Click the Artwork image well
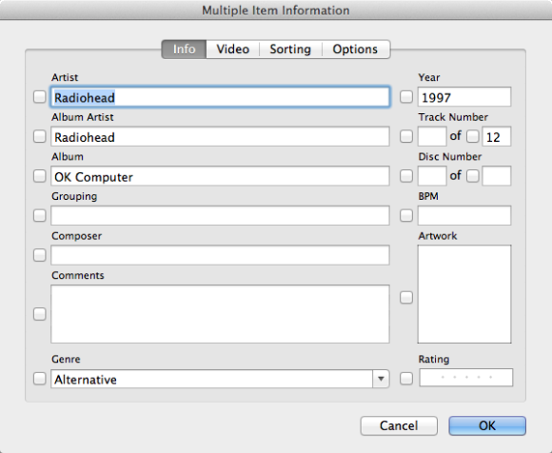The image size is (552, 453). 464,294
